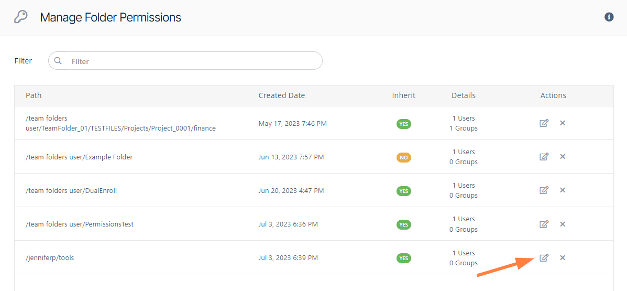Sort by the Created Date column header
Viewport: 627px width, 291px height.
point(281,95)
